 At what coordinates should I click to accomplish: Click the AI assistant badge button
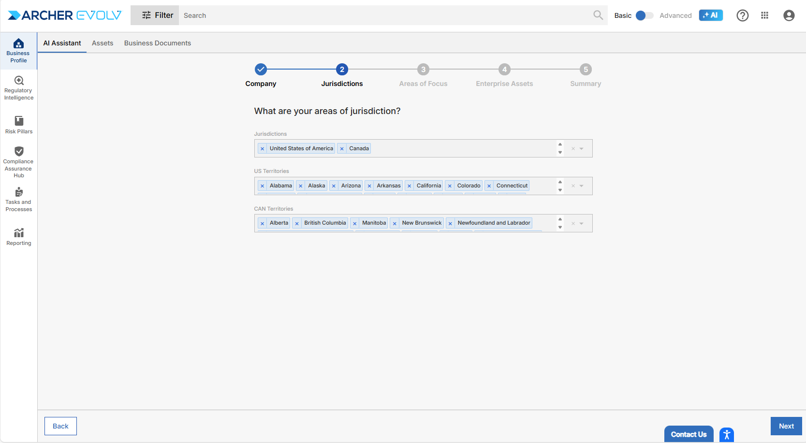click(x=710, y=15)
